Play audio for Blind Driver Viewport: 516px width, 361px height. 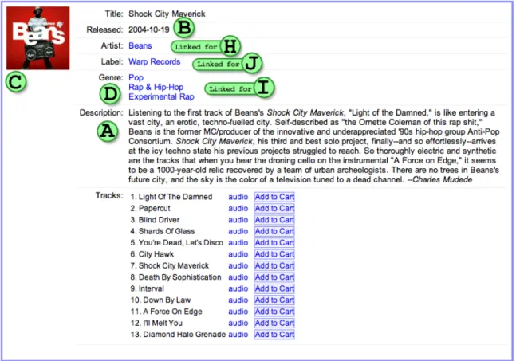(238, 220)
